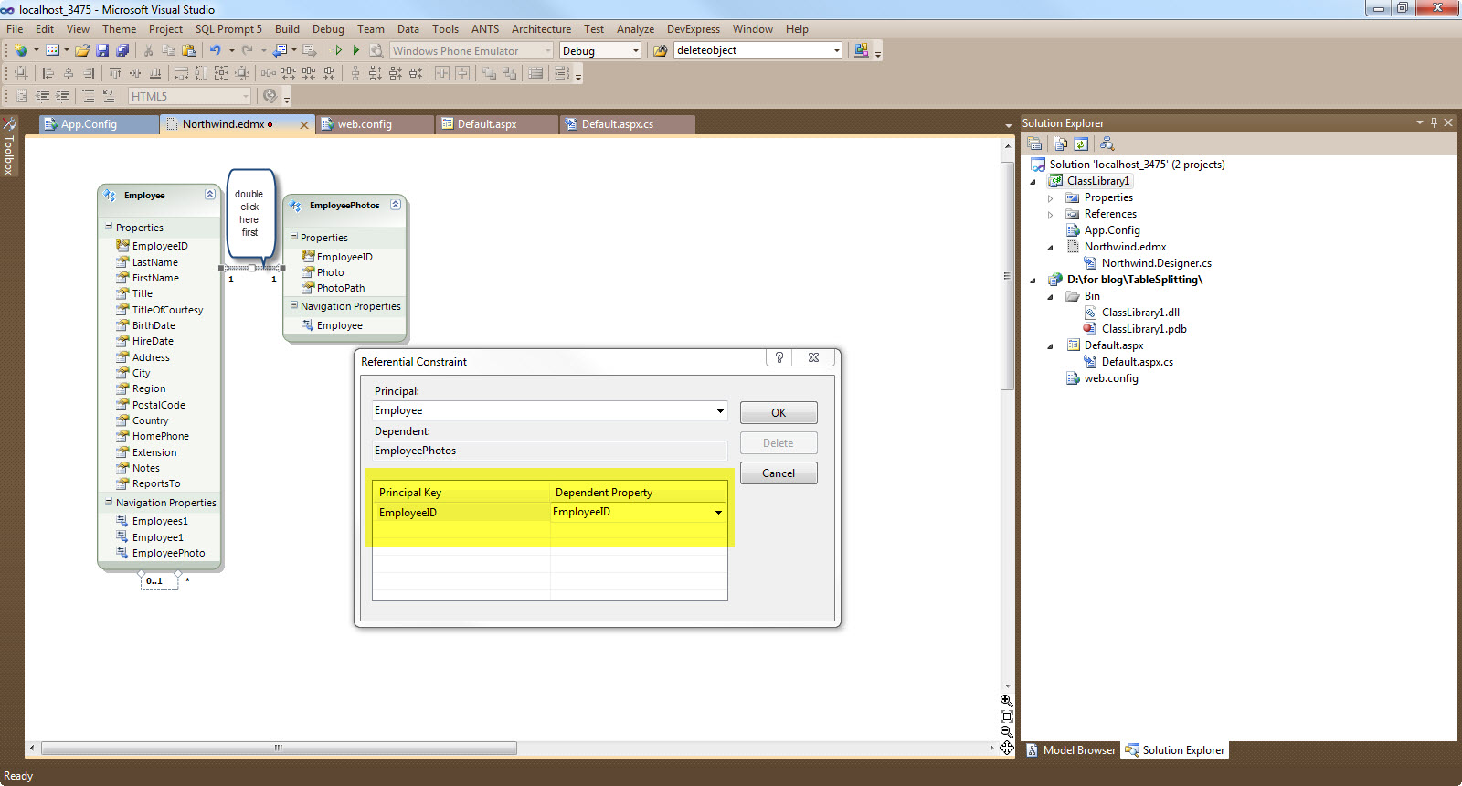Click Cancel in Referential Constraint dialog

coord(779,473)
